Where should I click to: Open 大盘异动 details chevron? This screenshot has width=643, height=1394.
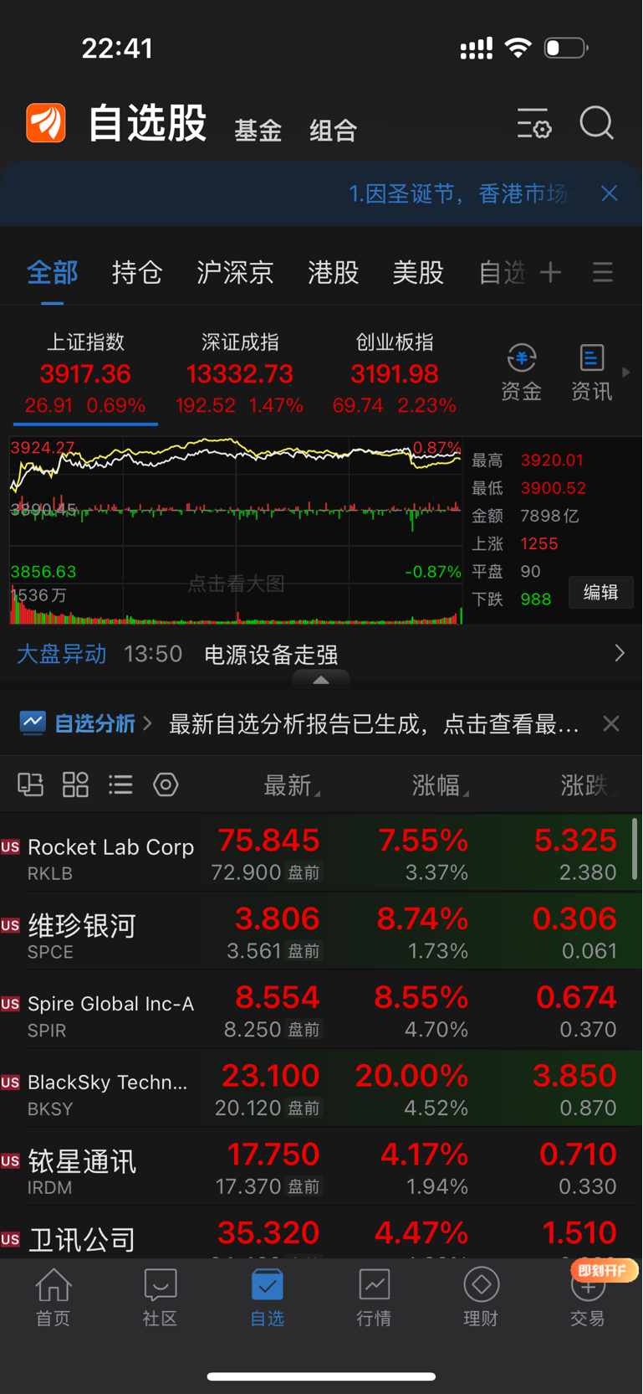tap(620, 653)
